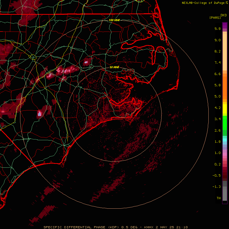Image resolution: width=229 pixels, height=229 pixels.
Task: Pick the yellow band of the color bar
Action: click(225, 109)
